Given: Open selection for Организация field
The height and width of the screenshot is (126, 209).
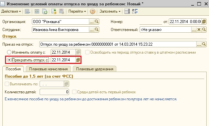Looking at the screenshot, I should click(92, 22).
